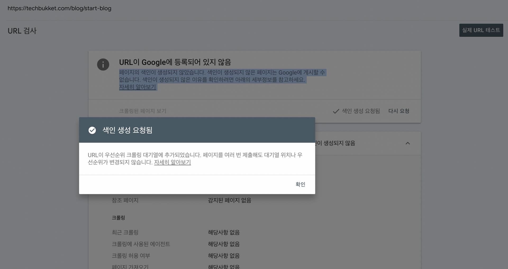
Task: Click 다시 요청 to re-request indexing
Action: (399, 111)
